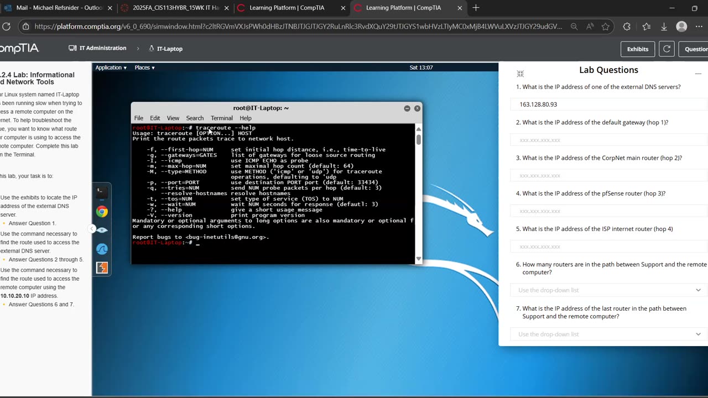
Task: Click the default gateway hop 1 answer field
Action: click(x=608, y=140)
